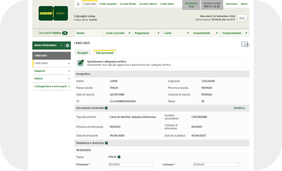Open Rapporti in the sidebar

[51, 71]
